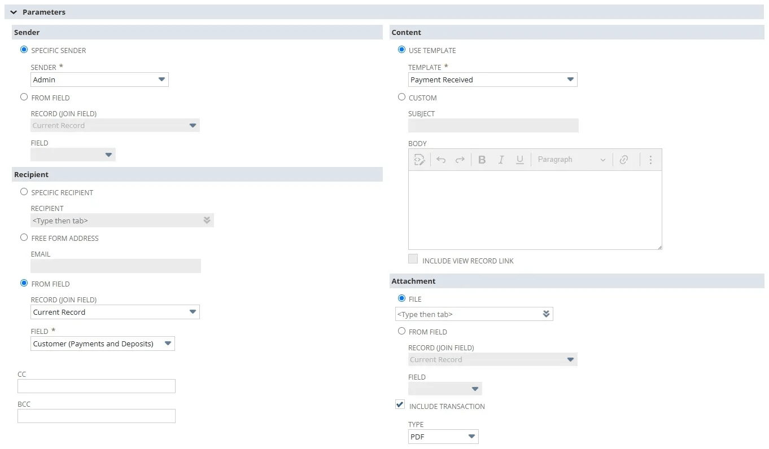Open Attachment's Record (Join Field) dropdown
This screenshot has width=769, height=449.
492,359
